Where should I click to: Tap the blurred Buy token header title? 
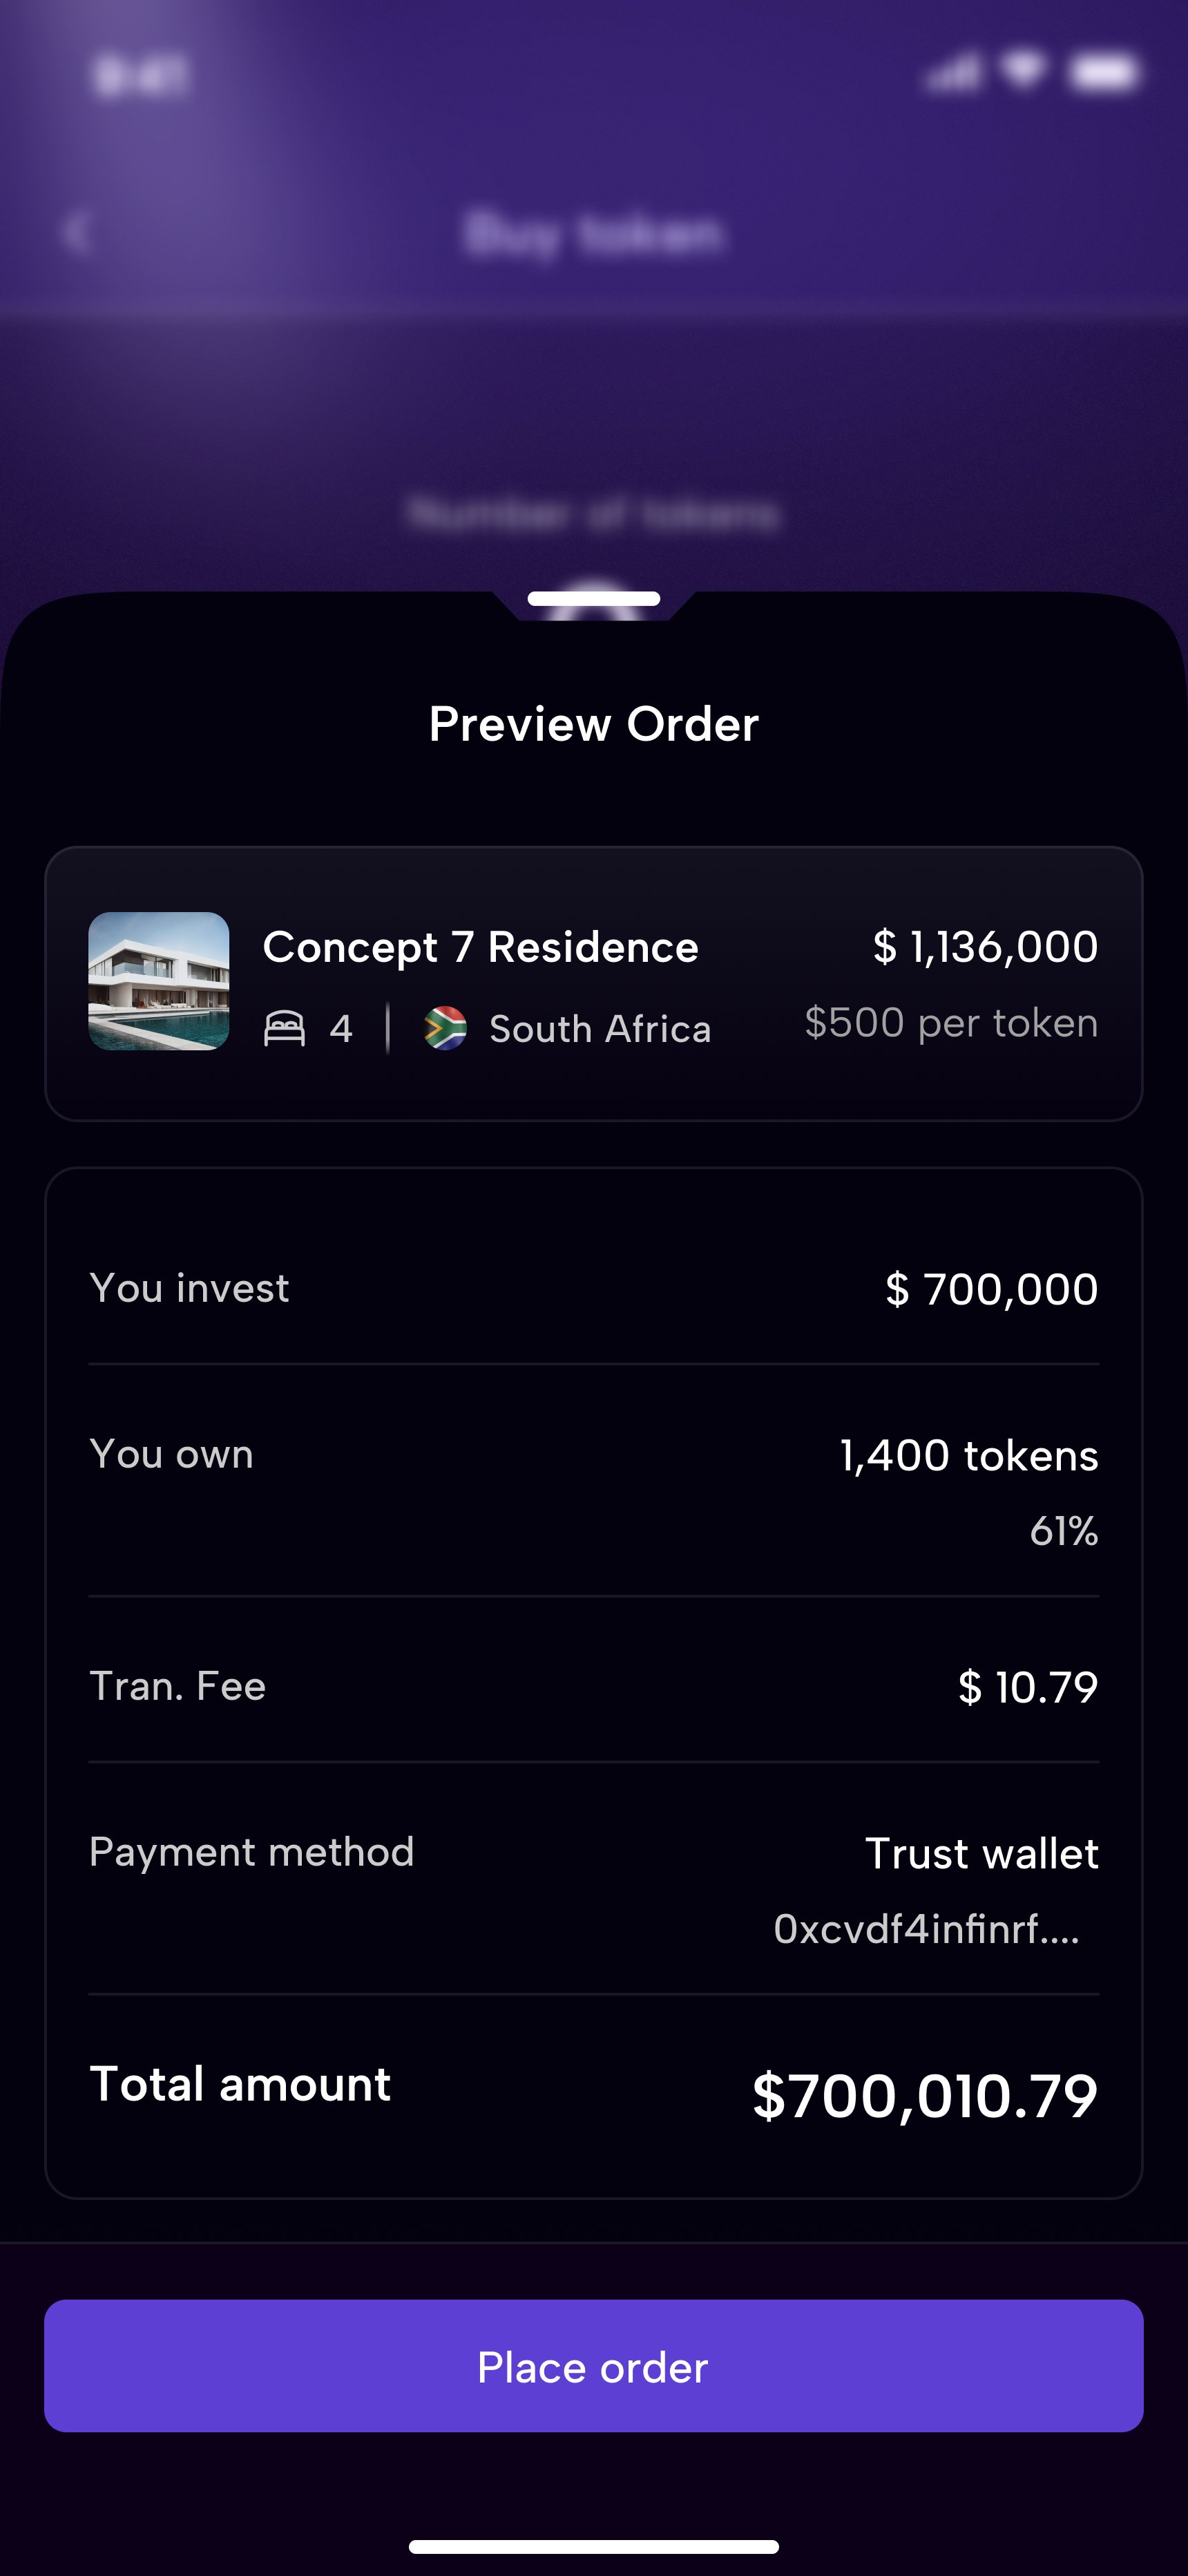coord(594,234)
